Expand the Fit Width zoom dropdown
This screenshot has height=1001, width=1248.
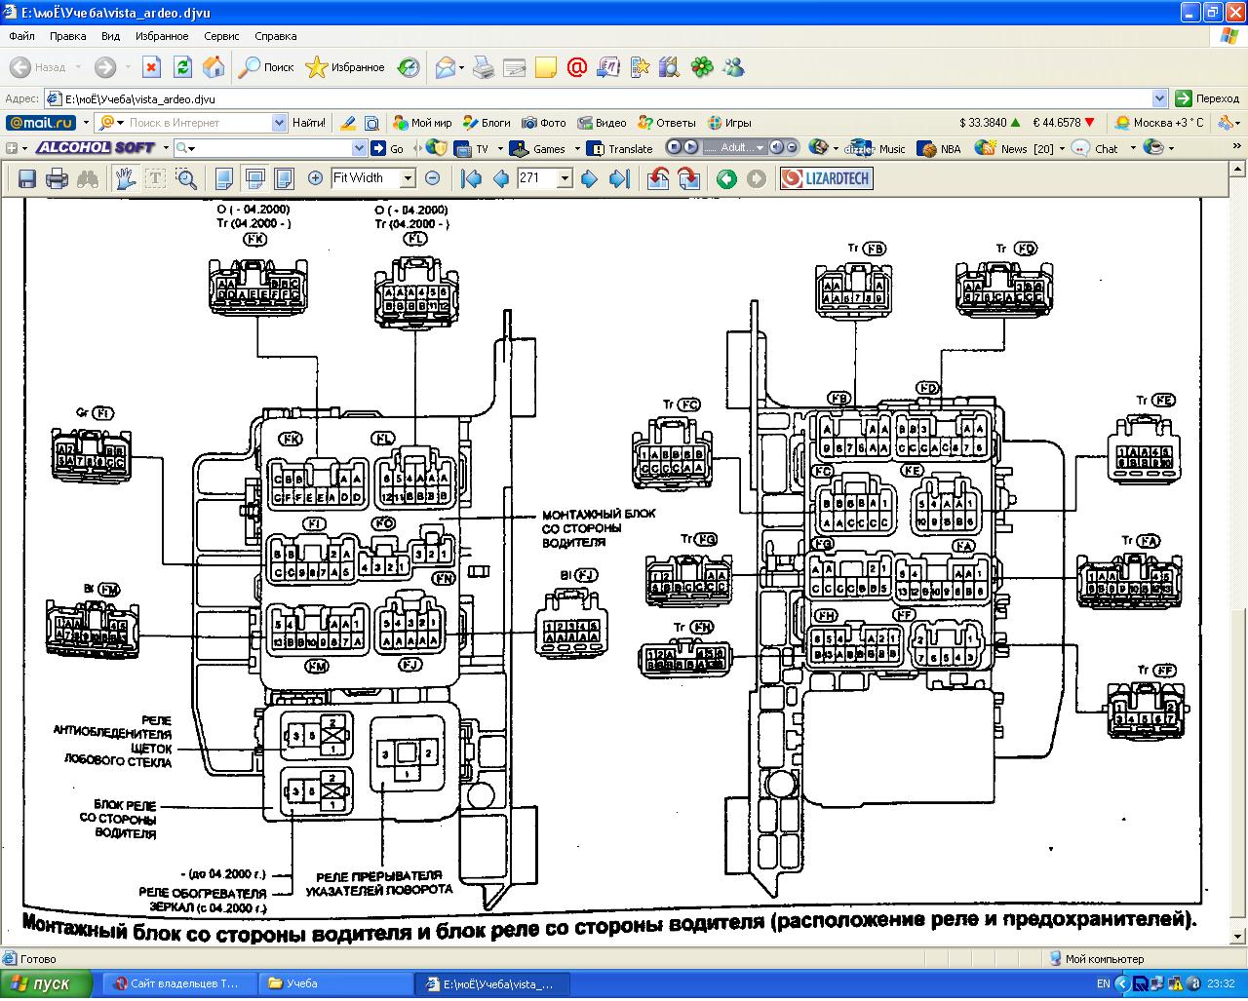click(x=408, y=178)
